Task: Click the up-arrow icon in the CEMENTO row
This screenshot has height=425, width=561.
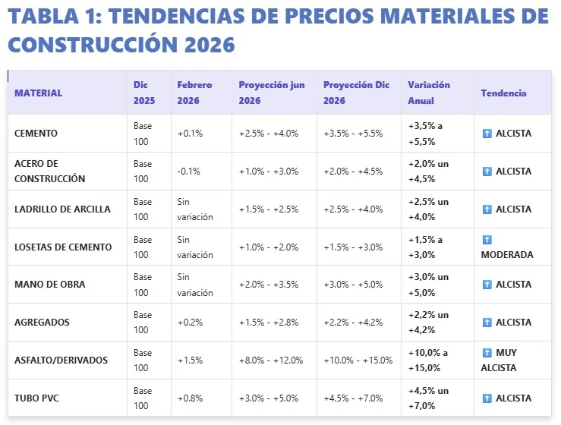Action: pyautogui.click(x=487, y=134)
